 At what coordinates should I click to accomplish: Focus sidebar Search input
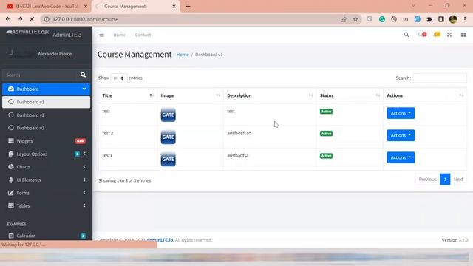[x=40, y=75]
